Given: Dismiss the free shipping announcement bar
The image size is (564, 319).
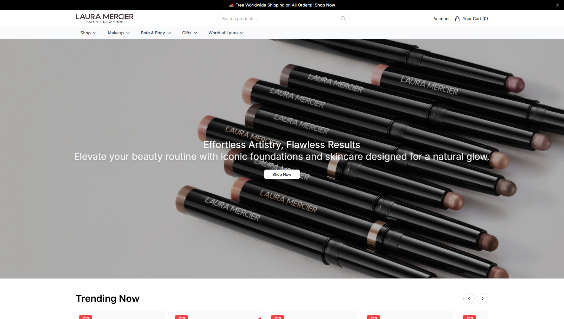Looking at the screenshot, I should [557, 5].
